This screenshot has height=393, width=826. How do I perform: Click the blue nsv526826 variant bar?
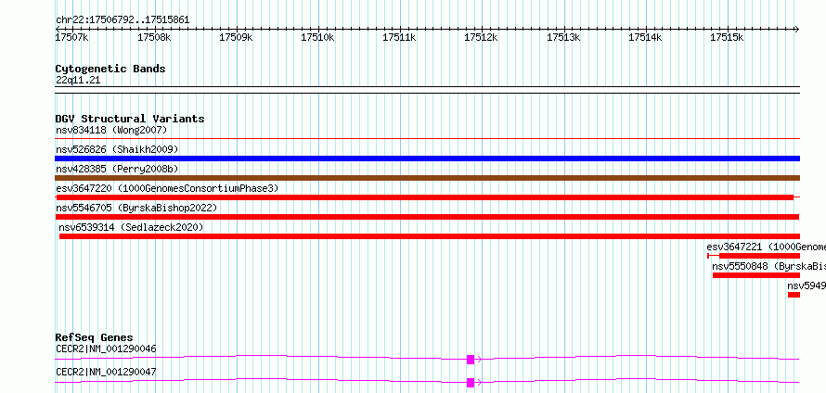tap(428, 158)
